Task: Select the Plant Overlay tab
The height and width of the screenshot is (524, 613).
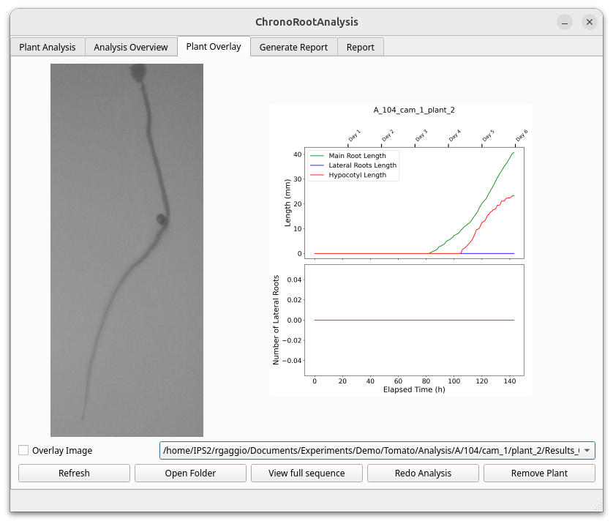Action: pyautogui.click(x=214, y=46)
